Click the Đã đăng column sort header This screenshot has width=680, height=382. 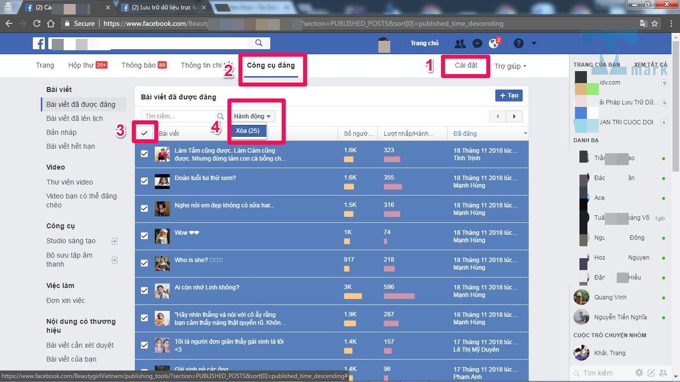465,133
